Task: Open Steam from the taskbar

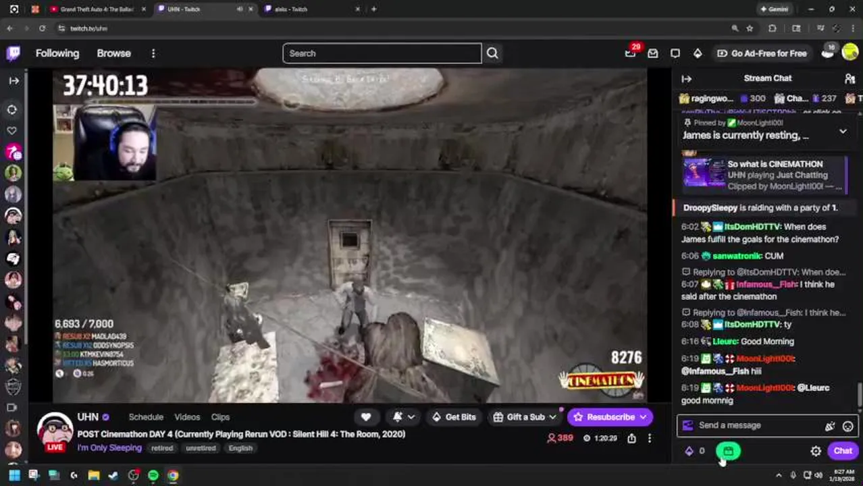Action: [x=113, y=475]
